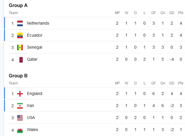Click the Wales team name
This screenshot has height=136, width=185.
(32, 130)
